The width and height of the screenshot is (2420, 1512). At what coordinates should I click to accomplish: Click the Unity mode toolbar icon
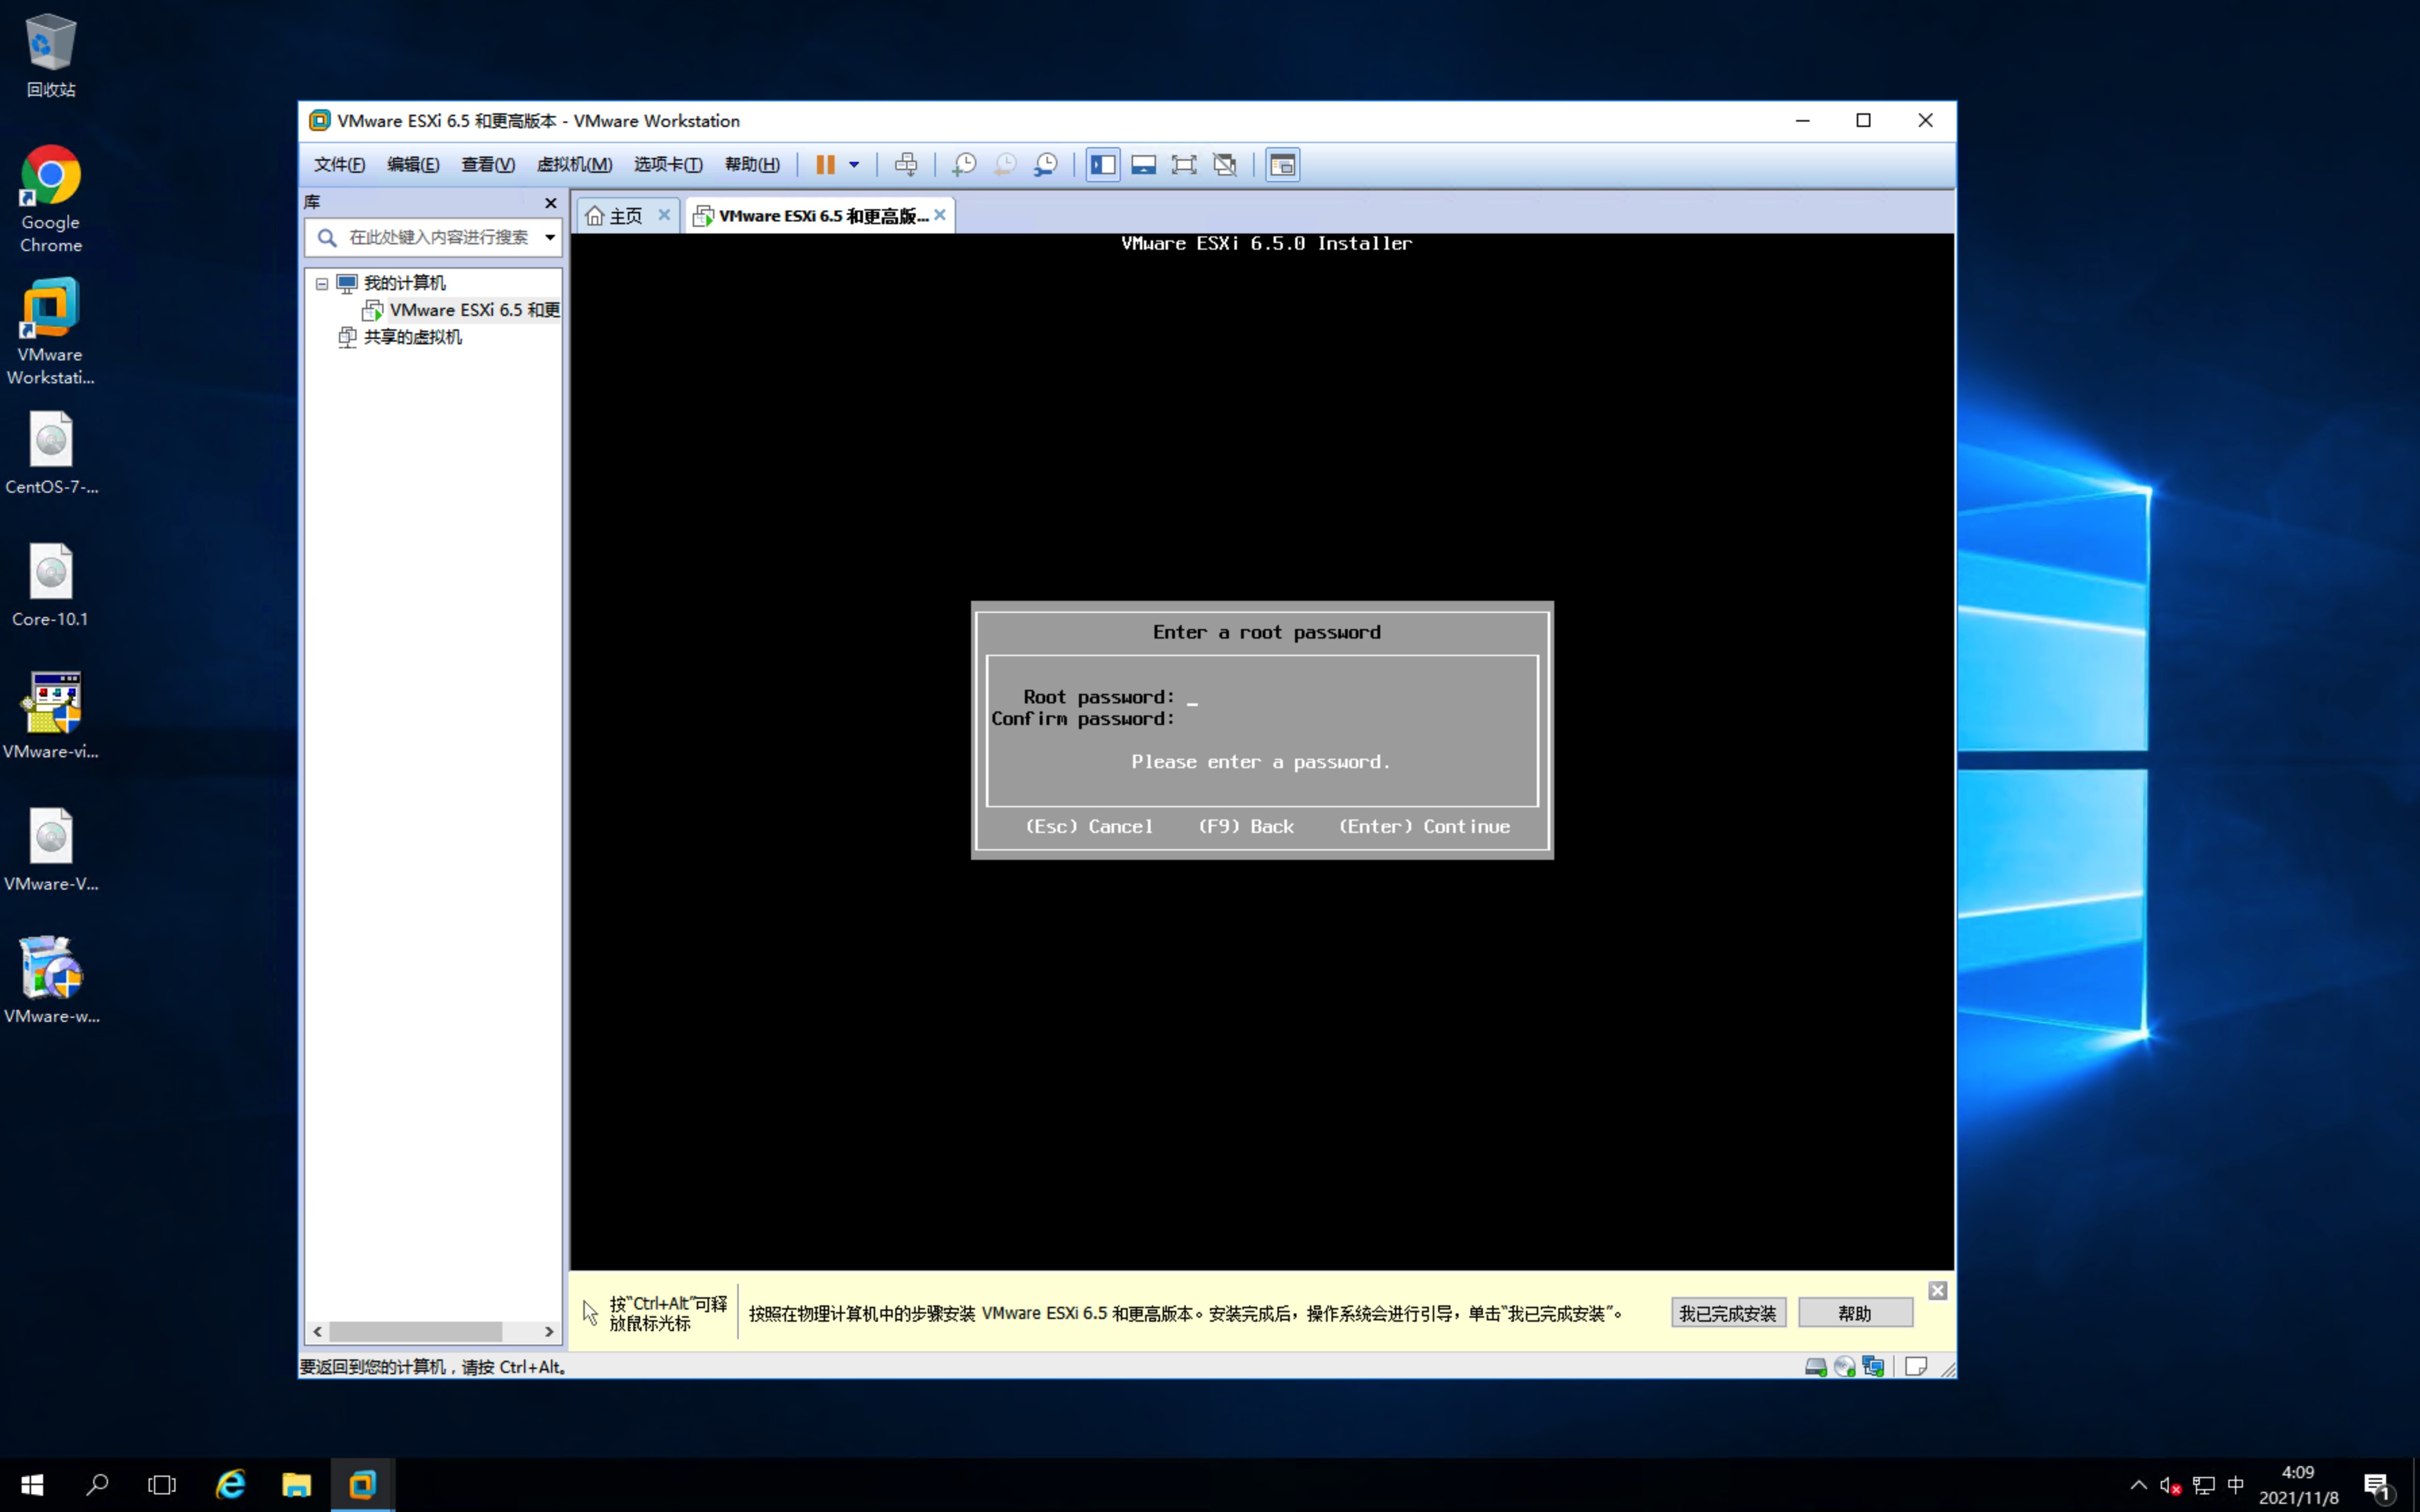pyautogui.click(x=1225, y=165)
